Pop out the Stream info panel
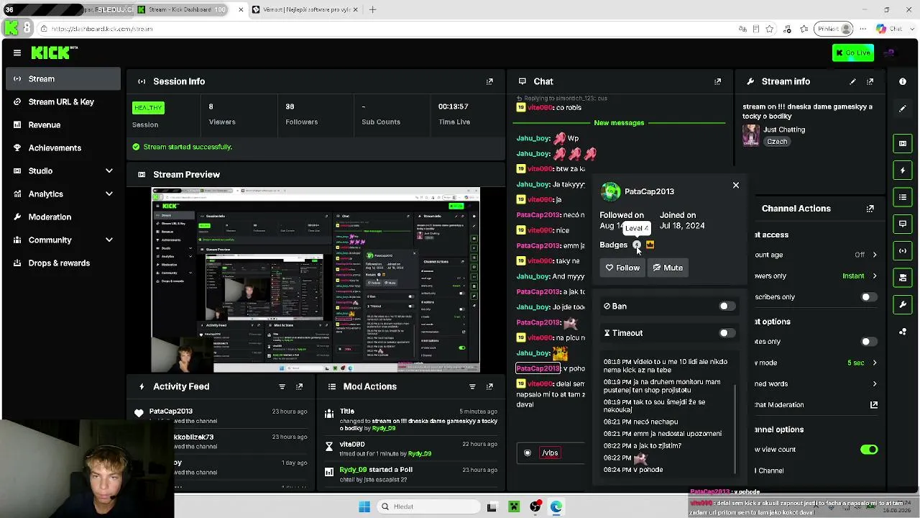Screen dimensions: 920x518 [870, 81]
